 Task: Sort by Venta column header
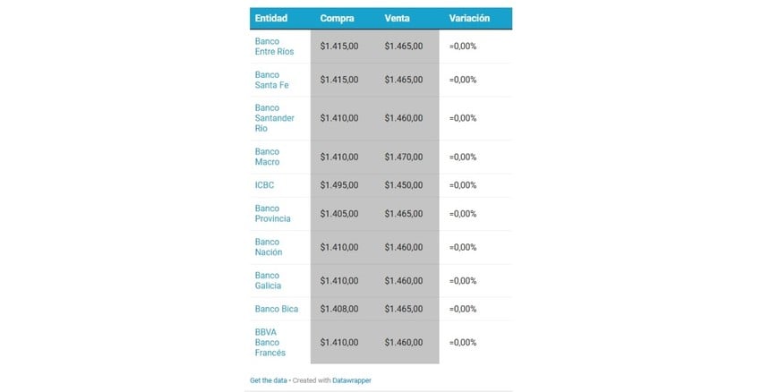point(400,18)
